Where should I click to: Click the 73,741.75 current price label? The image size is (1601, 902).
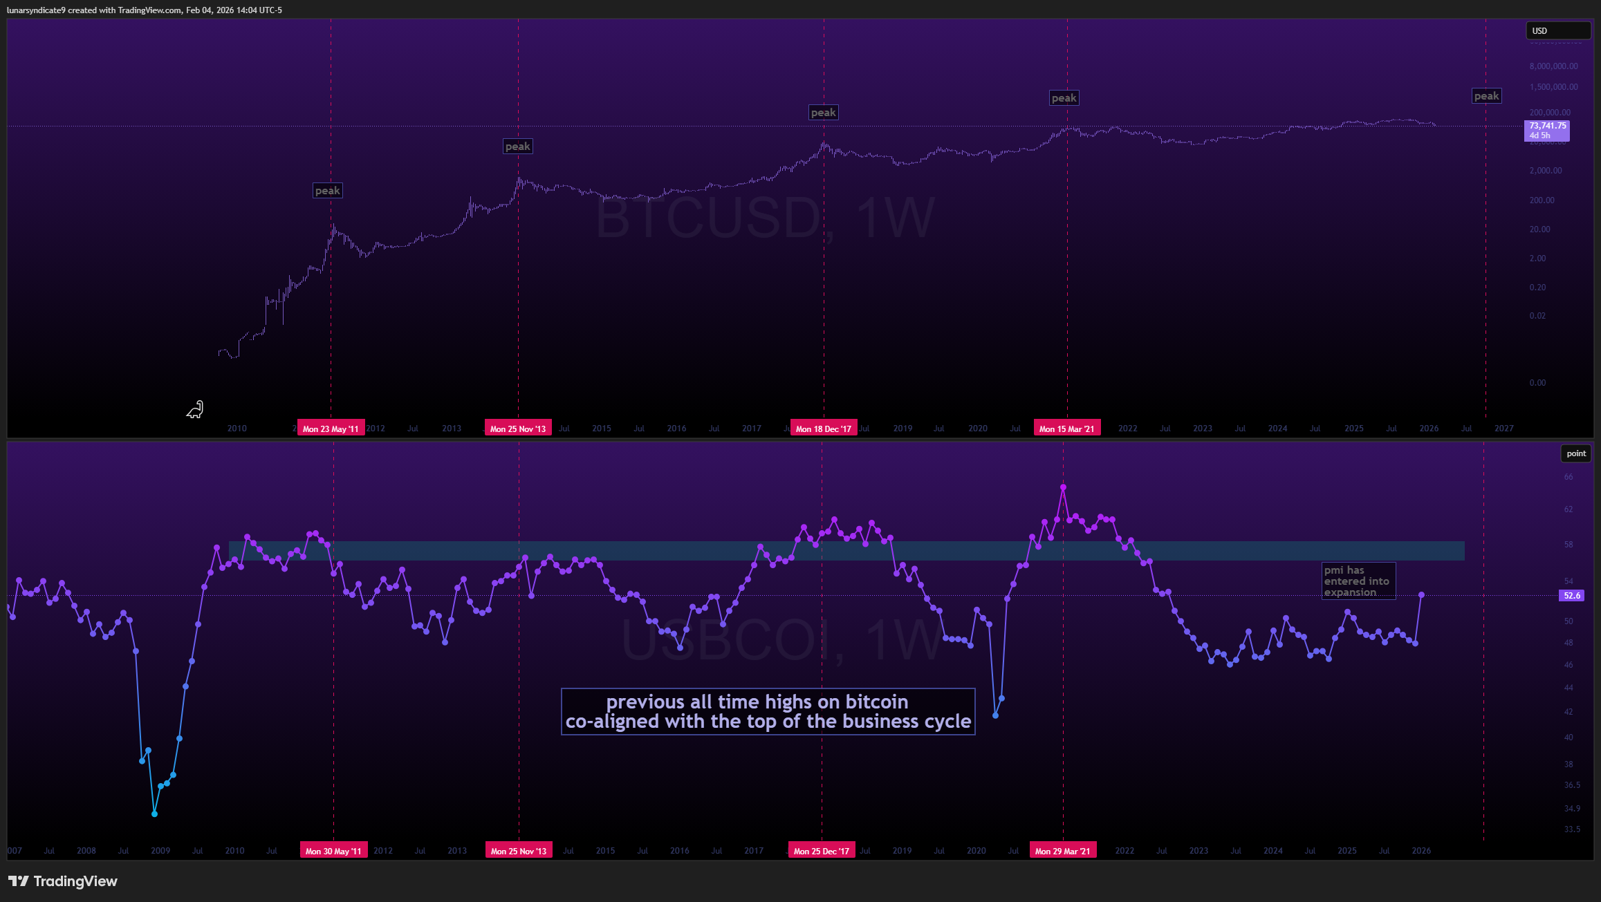pos(1547,130)
